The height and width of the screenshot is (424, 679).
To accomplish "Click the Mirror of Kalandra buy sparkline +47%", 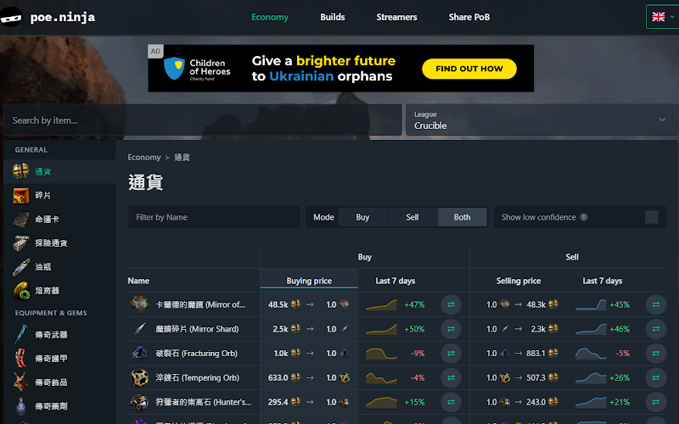I will (x=381, y=304).
